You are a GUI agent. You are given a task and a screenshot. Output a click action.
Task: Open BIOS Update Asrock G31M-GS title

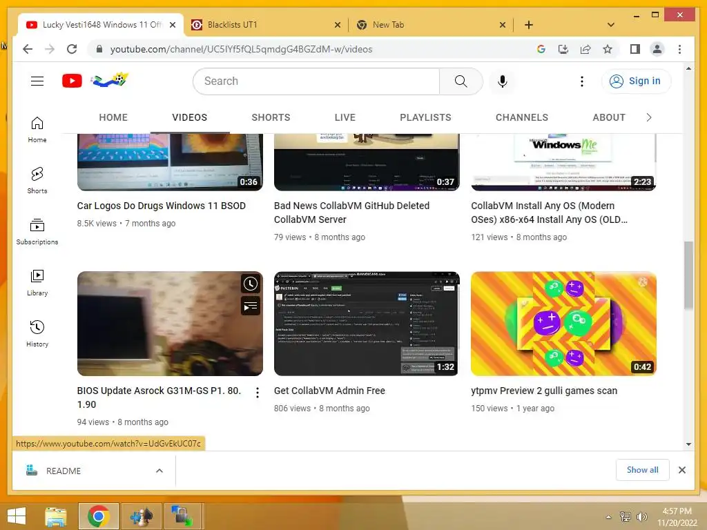click(159, 397)
